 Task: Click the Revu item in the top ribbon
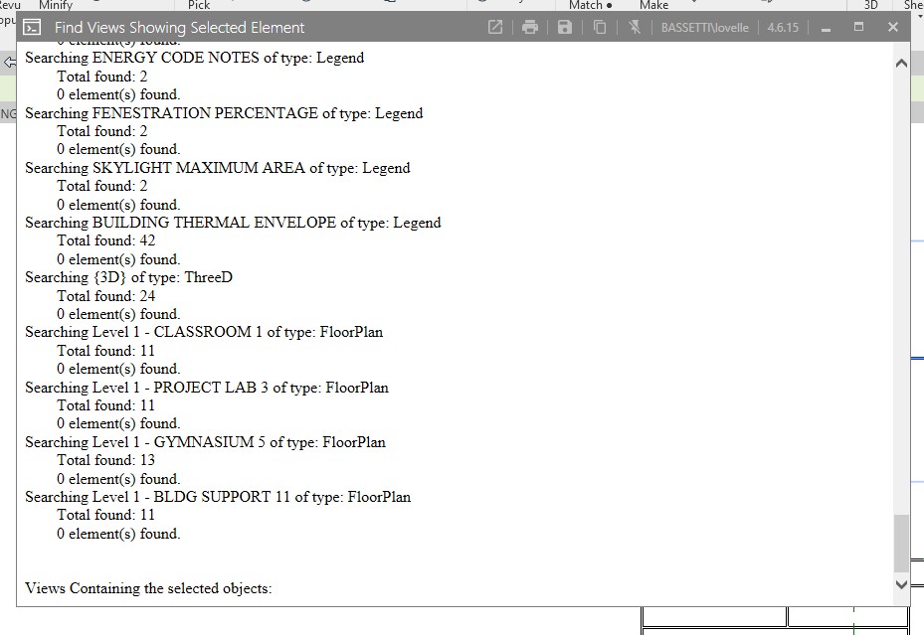point(11,6)
